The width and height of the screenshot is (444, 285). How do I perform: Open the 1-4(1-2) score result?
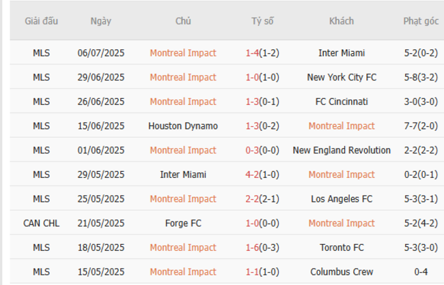tap(262, 52)
